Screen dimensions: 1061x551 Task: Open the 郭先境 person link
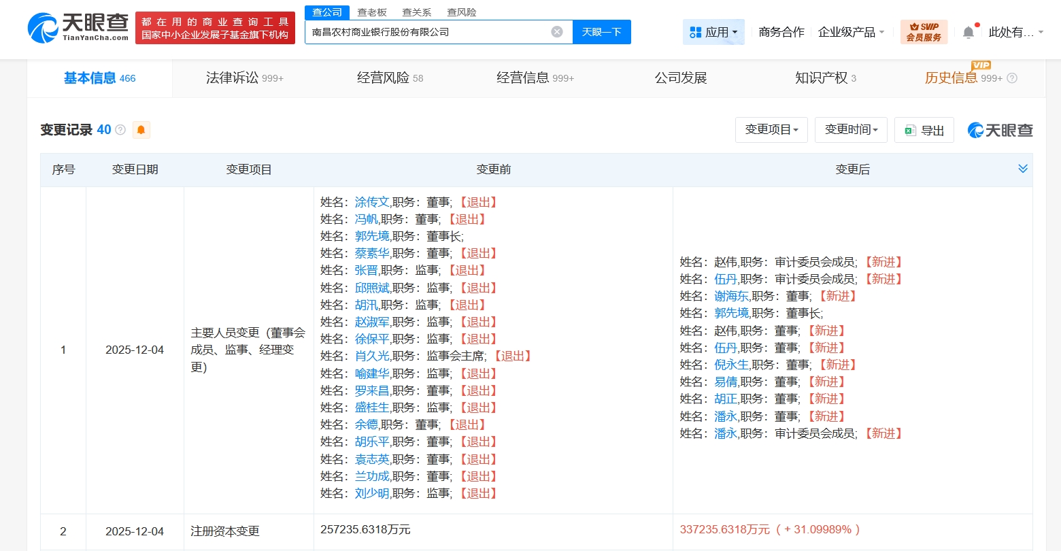click(x=372, y=236)
